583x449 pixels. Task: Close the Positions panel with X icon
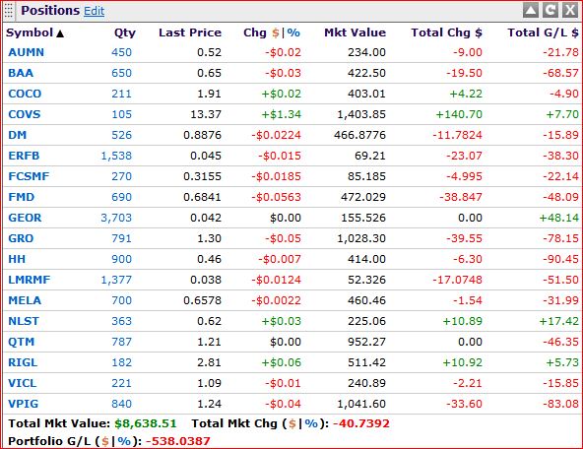[x=570, y=11]
